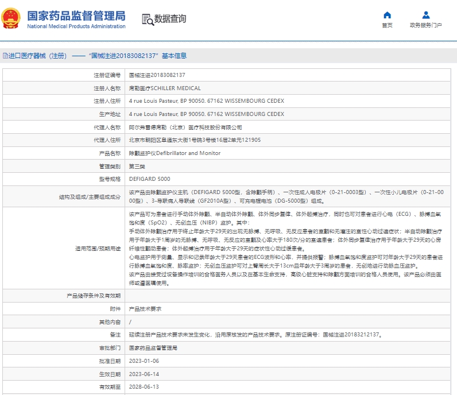457x395 pixels.
Task: Click the 产品储存条件及有效期 label
Action: tap(94, 296)
